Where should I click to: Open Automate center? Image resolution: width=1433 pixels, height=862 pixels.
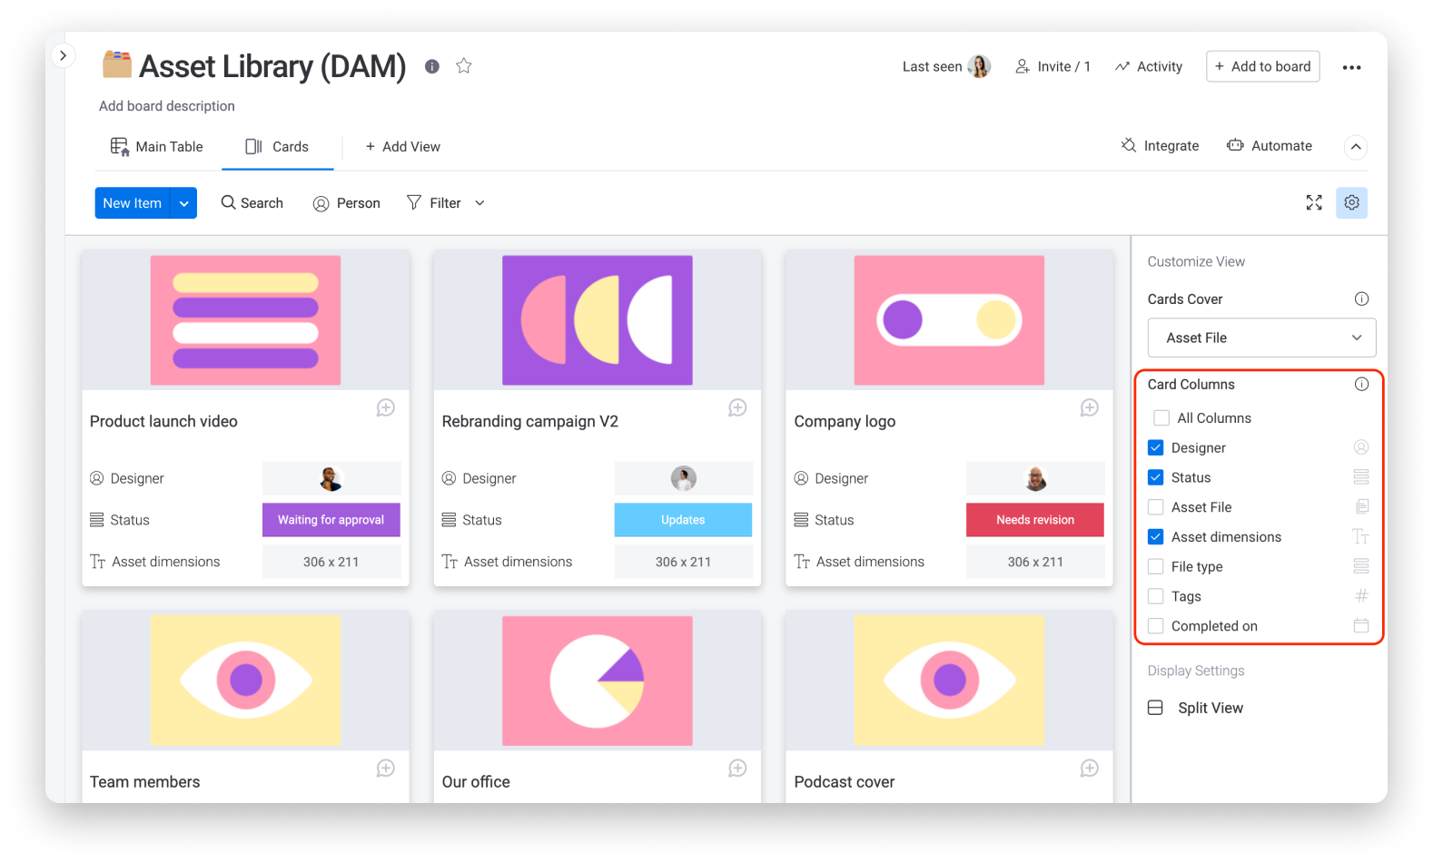click(x=1270, y=146)
